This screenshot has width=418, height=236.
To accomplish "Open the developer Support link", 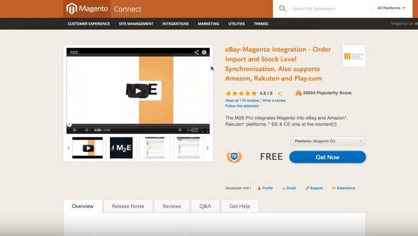I will tap(314, 188).
